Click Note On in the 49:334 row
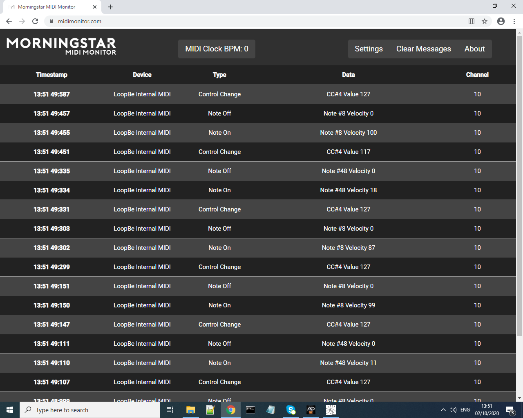The image size is (523, 418). pos(219,190)
